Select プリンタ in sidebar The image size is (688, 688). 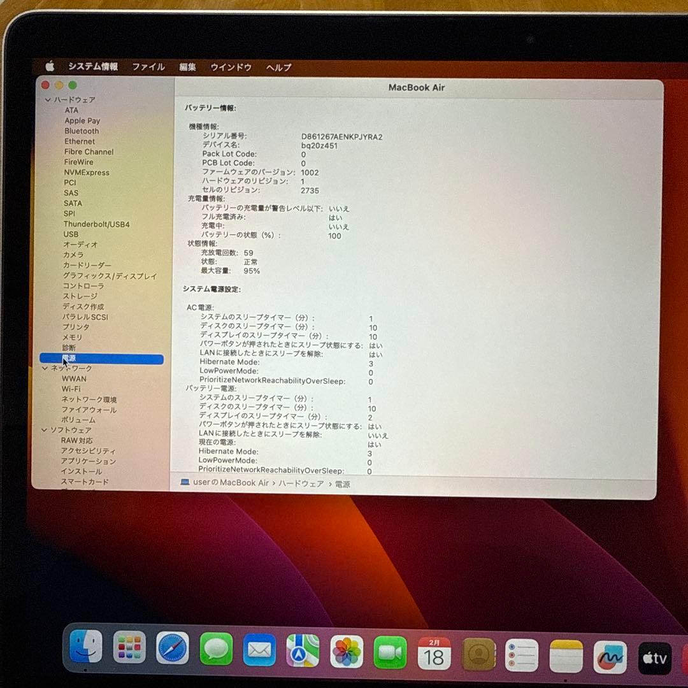click(x=76, y=327)
